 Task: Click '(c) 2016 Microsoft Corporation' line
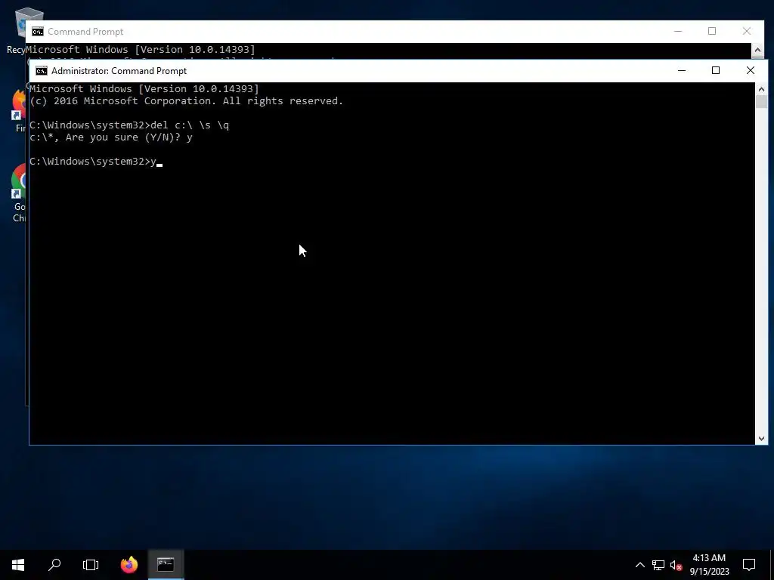(186, 101)
